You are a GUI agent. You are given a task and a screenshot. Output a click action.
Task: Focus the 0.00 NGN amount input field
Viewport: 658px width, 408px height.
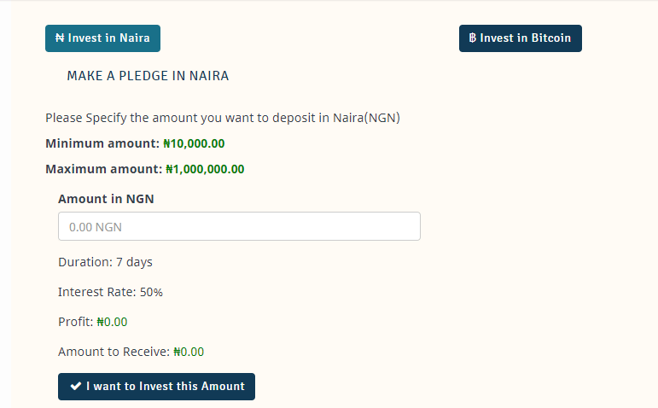pyautogui.click(x=239, y=226)
